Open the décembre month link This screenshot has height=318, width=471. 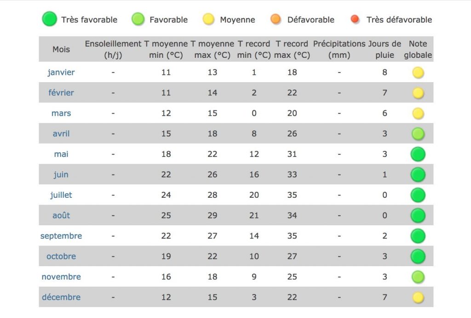61,297
